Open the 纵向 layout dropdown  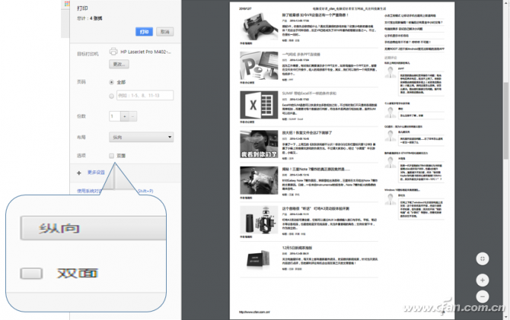141,138
